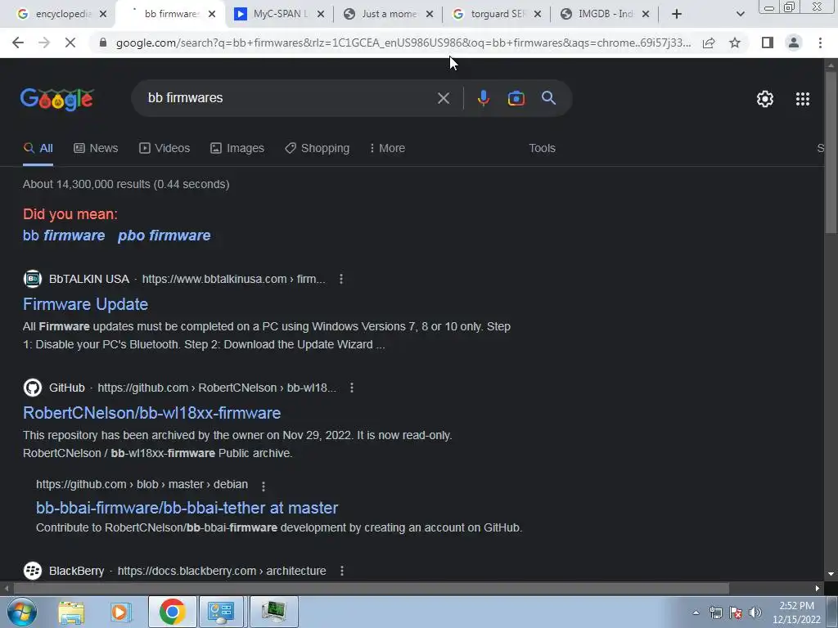Select the Videos results filter
This screenshot has height=628, width=838.
[x=164, y=148]
